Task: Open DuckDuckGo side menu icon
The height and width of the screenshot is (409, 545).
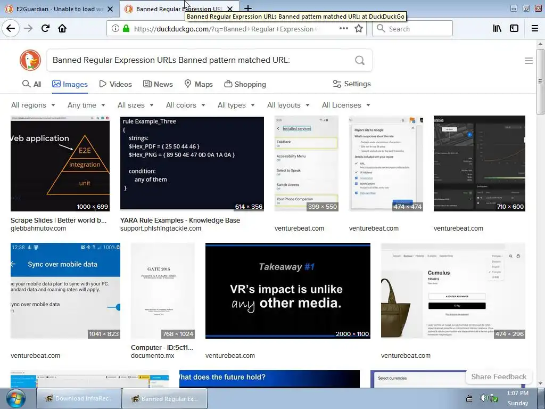Action: [529, 61]
